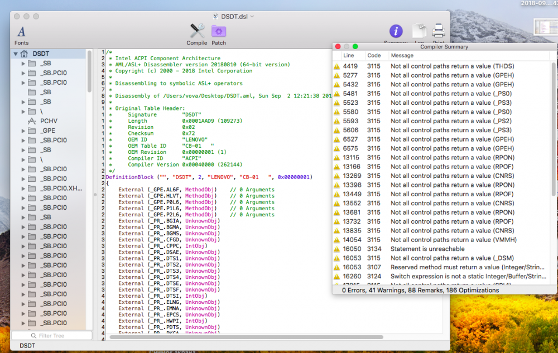Expand the _SB.PCI0.XH... folder
Viewport: 558px width, 353px height.
coord(23,188)
